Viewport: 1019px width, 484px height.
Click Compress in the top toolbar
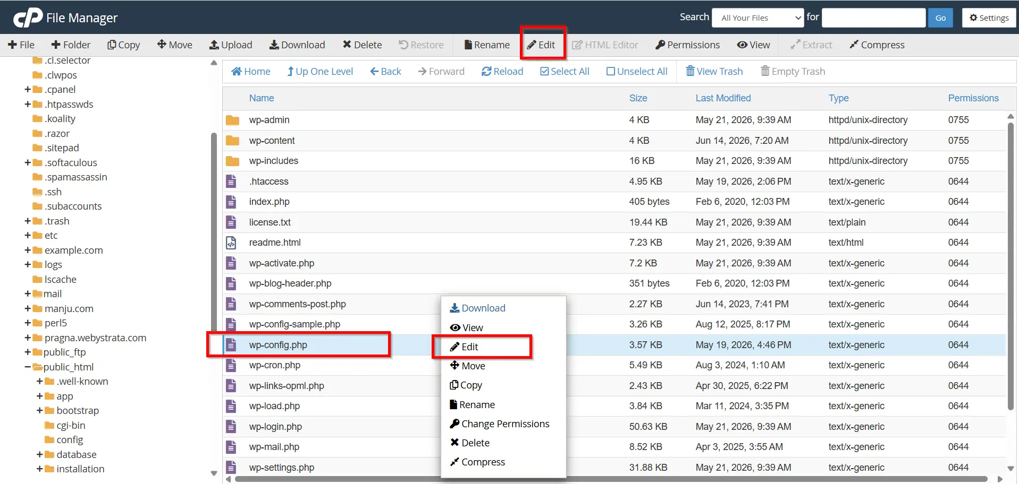coord(877,45)
